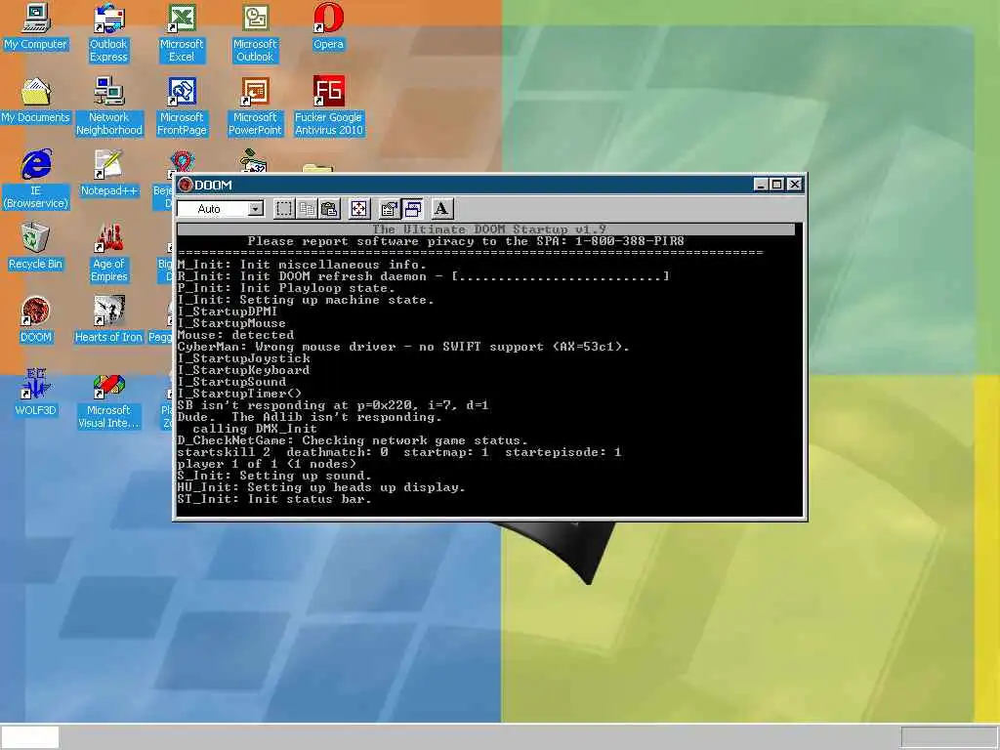Click the 'R_Init: Init DOOM refresh daemon' line
The image size is (1000, 750).
click(424, 276)
